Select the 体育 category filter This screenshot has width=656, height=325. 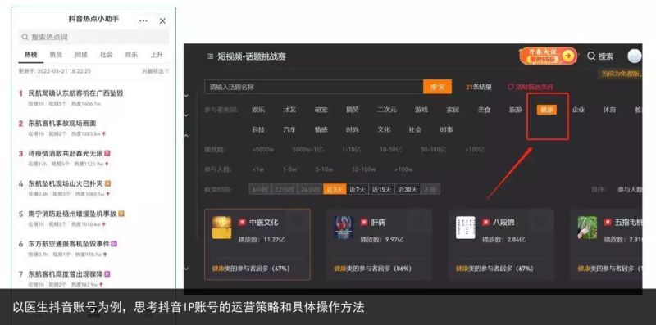coord(609,110)
